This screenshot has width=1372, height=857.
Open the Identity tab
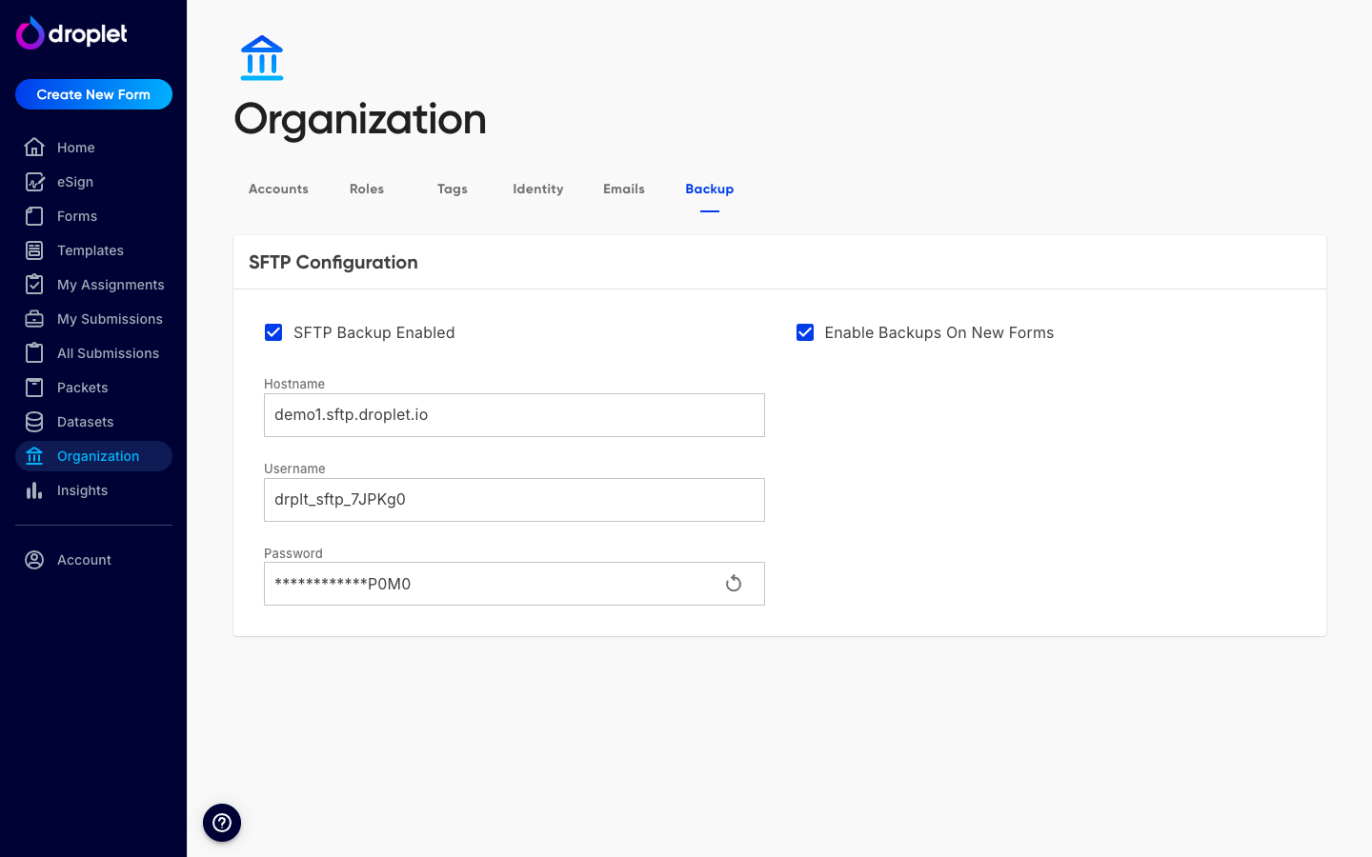pos(538,189)
